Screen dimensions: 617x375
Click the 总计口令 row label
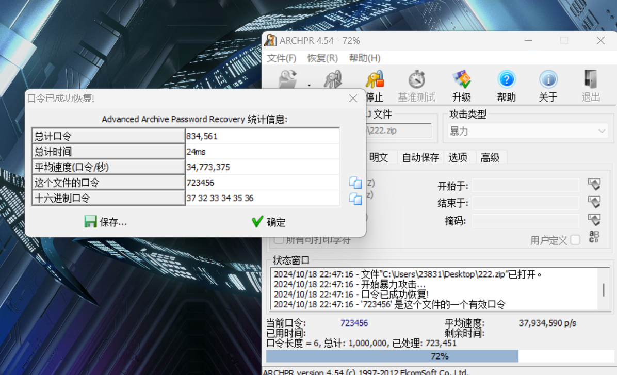coord(109,136)
